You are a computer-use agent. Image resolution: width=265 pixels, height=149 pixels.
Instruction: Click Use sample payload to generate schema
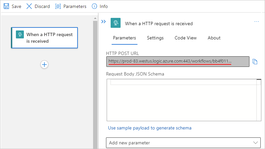tap(150, 128)
